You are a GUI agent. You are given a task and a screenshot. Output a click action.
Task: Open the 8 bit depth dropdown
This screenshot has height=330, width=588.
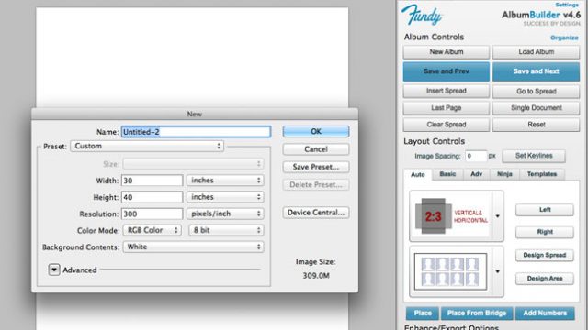[226, 230]
